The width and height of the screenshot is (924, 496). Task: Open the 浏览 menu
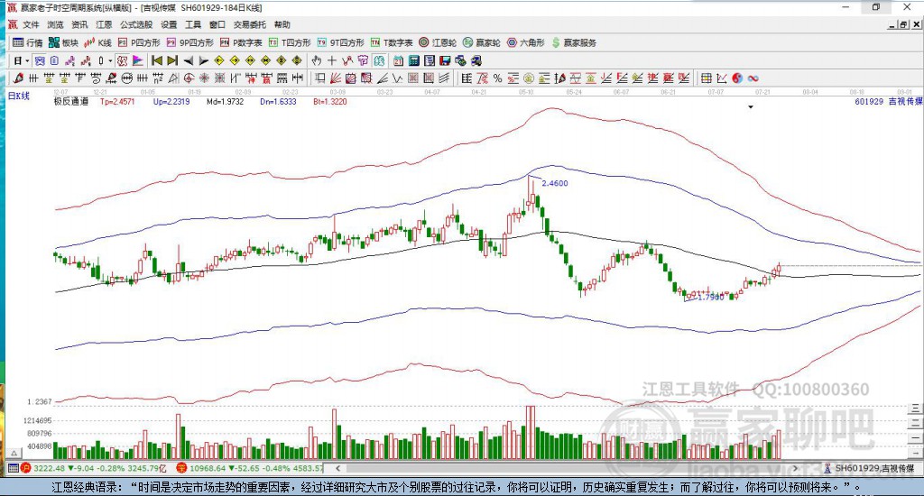55,24
